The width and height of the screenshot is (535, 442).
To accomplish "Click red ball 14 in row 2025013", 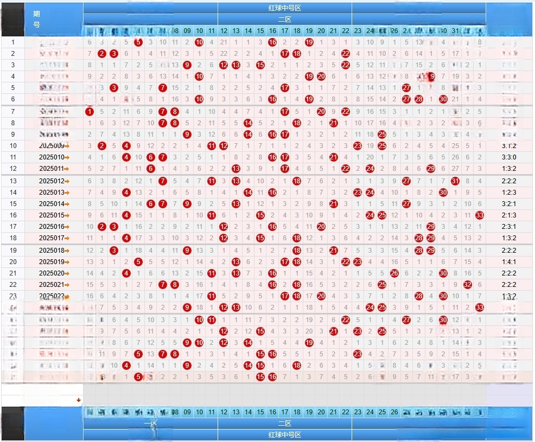I will coord(248,193).
